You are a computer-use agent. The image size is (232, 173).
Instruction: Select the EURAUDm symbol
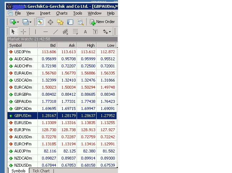(x=23, y=73)
